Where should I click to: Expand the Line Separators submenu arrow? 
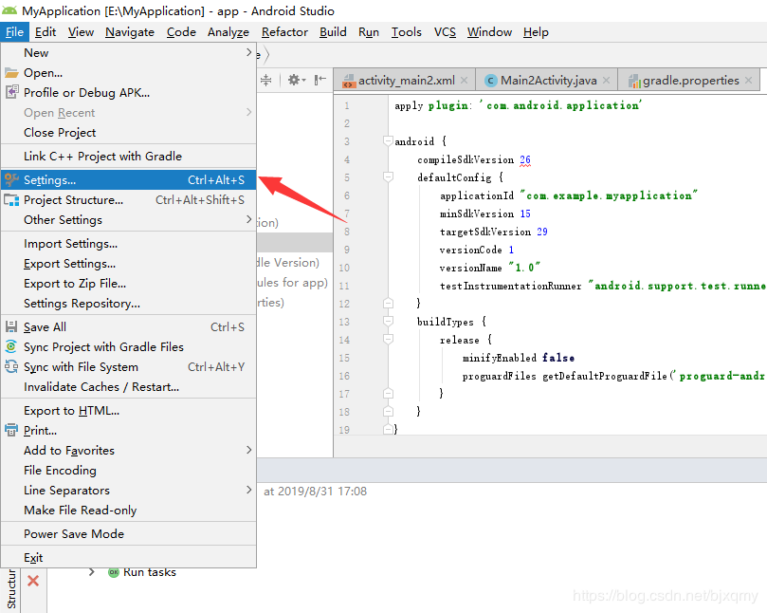(248, 490)
